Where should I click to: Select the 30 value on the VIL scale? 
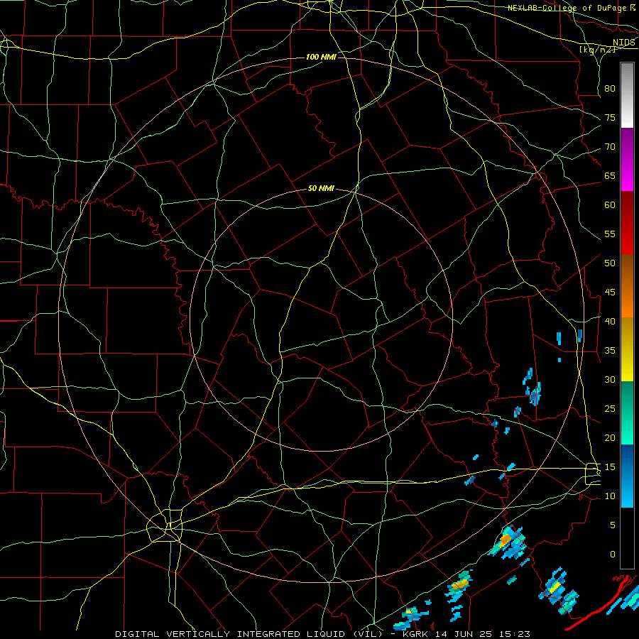(x=610, y=380)
